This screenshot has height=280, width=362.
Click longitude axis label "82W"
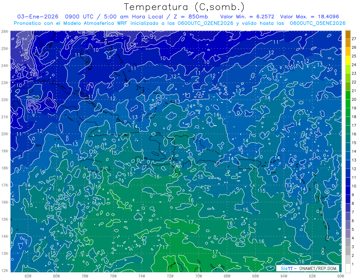[28, 276]
